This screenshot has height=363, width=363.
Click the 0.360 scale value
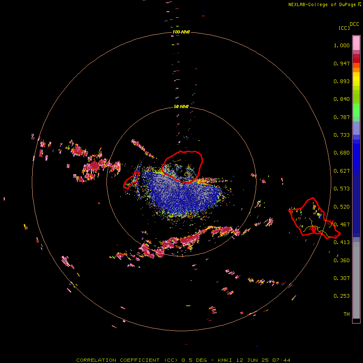pyautogui.click(x=342, y=261)
